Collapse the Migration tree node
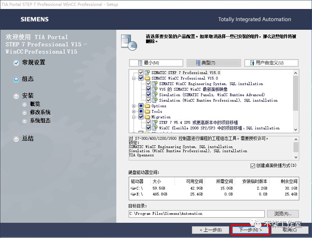The image size is (312, 238). (134, 117)
